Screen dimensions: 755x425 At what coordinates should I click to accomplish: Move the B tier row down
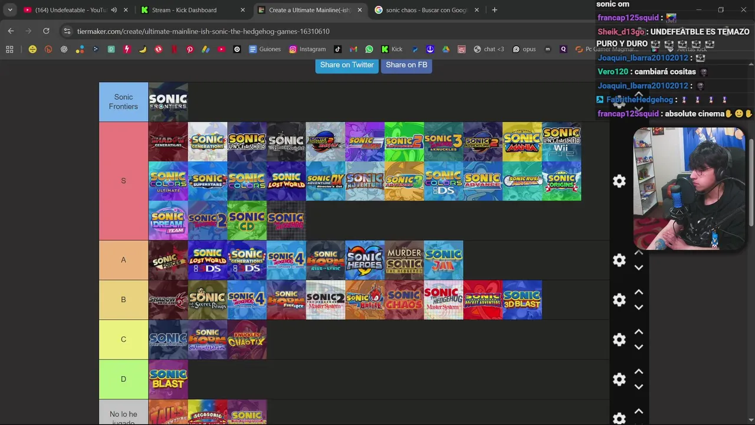click(x=639, y=307)
